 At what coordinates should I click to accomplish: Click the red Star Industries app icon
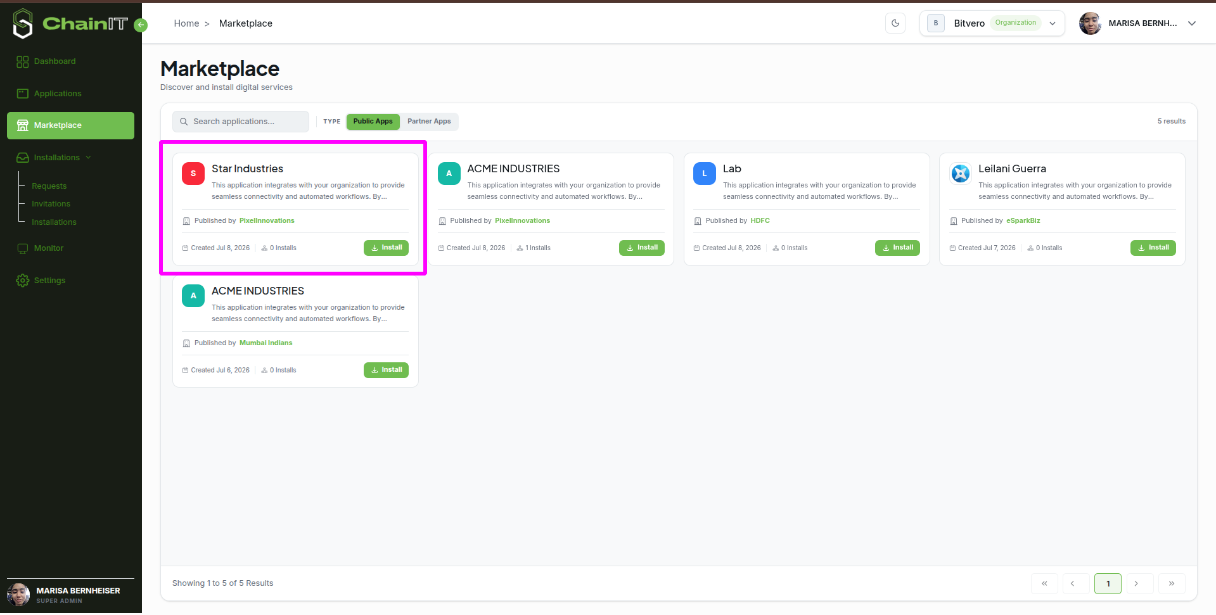[193, 174]
